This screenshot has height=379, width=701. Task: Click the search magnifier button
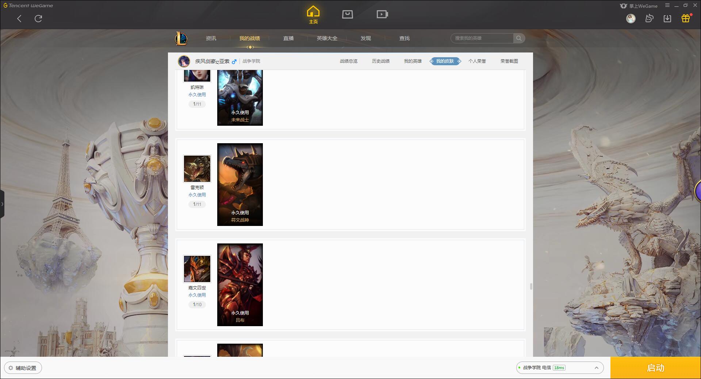point(519,38)
